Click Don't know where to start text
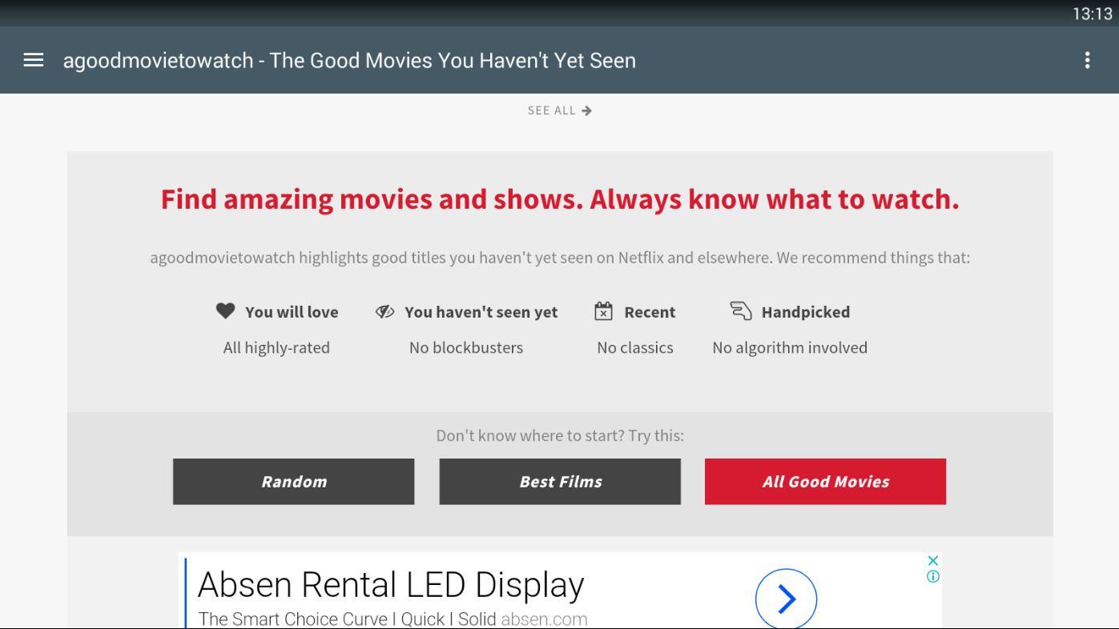This screenshot has height=629, width=1119. [560, 435]
